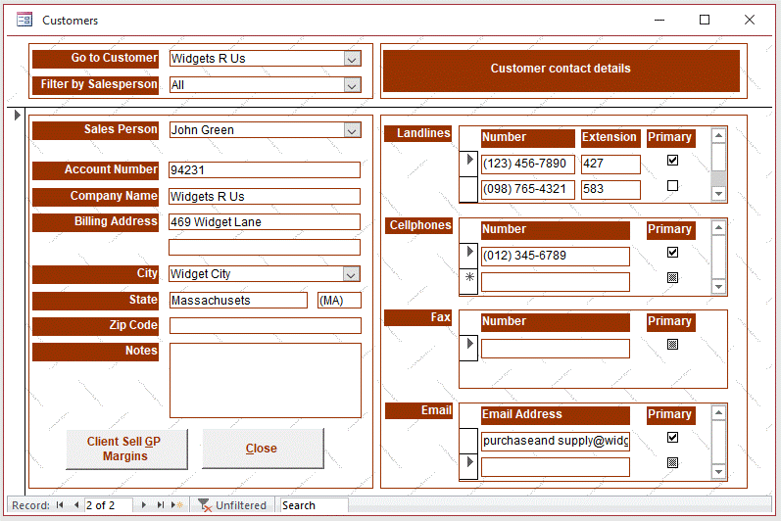Click the Search box in navigation bar
The width and height of the screenshot is (781, 521).
click(315, 505)
